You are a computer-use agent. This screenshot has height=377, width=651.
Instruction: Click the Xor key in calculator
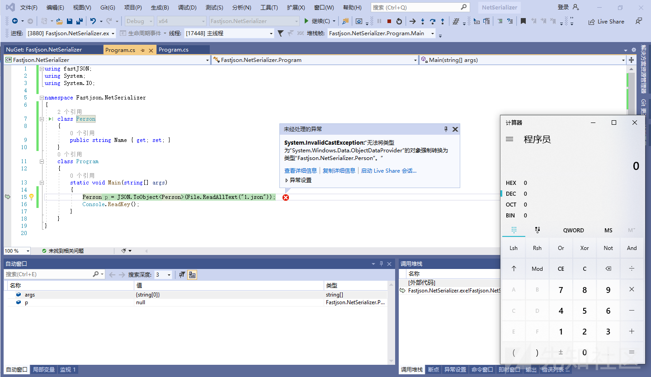point(585,248)
